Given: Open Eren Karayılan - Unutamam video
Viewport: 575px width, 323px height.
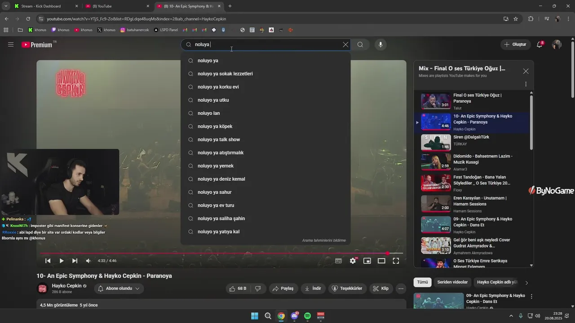Looking at the screenshot, I should click(x=472, y=203).
